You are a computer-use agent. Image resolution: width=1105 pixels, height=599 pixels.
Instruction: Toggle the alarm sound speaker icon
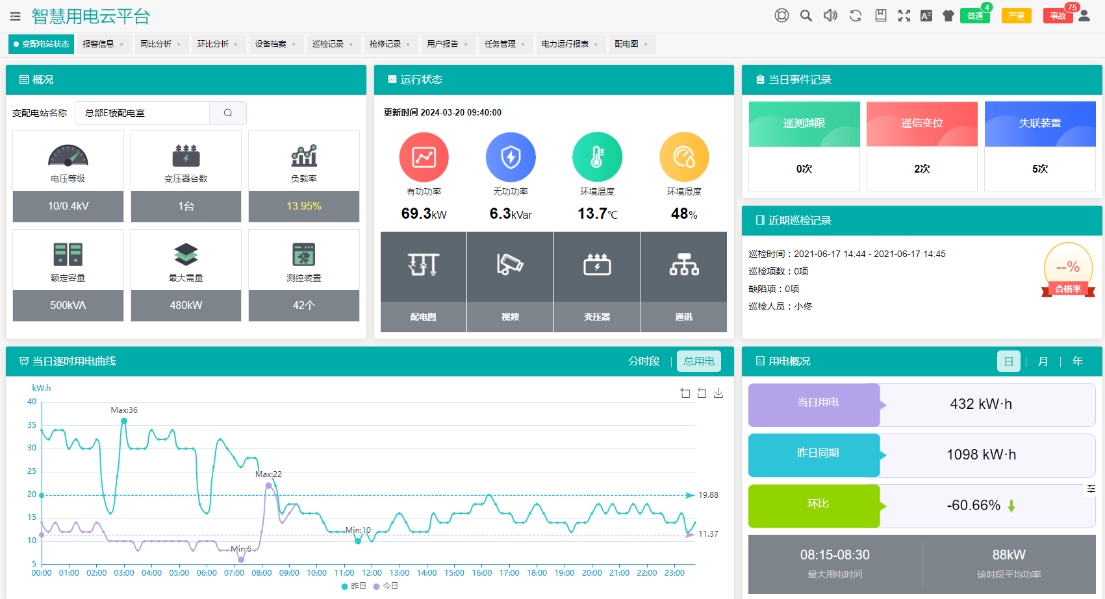coord(830,16)
